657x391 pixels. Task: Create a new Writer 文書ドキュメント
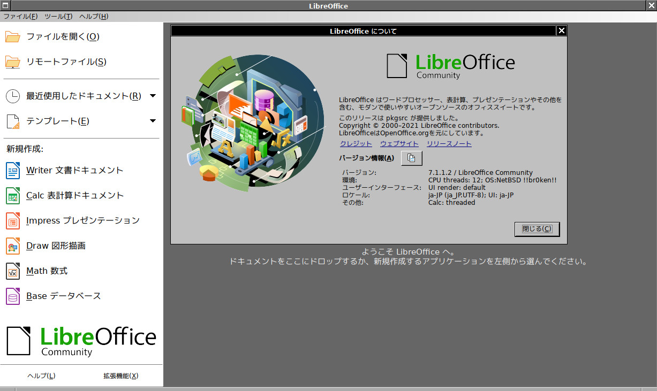click(x=75, y=170)
